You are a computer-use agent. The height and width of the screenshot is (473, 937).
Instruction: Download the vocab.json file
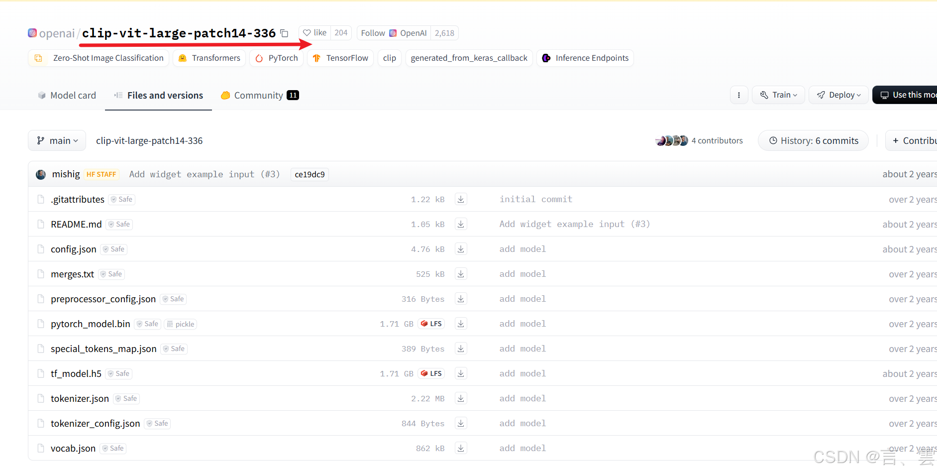pyautogui.click(x=461, y=448)
